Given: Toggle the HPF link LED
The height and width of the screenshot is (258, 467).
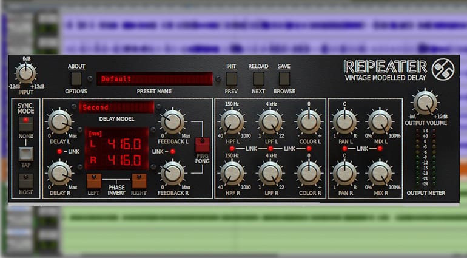Looking at the screenshot, I should [x=232, y=149].
